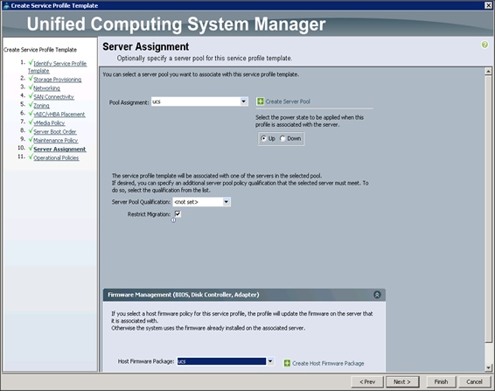Click the Prev button
495x391 pixels.
367,382
